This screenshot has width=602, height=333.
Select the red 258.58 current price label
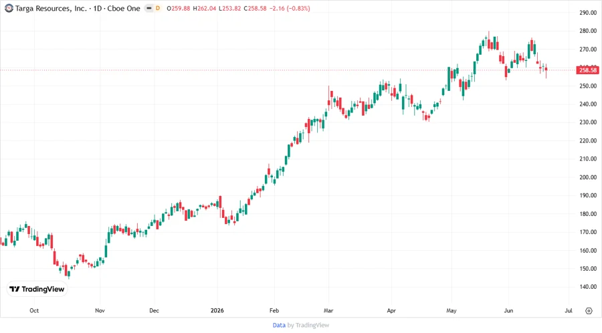click(x=587, y=70)
